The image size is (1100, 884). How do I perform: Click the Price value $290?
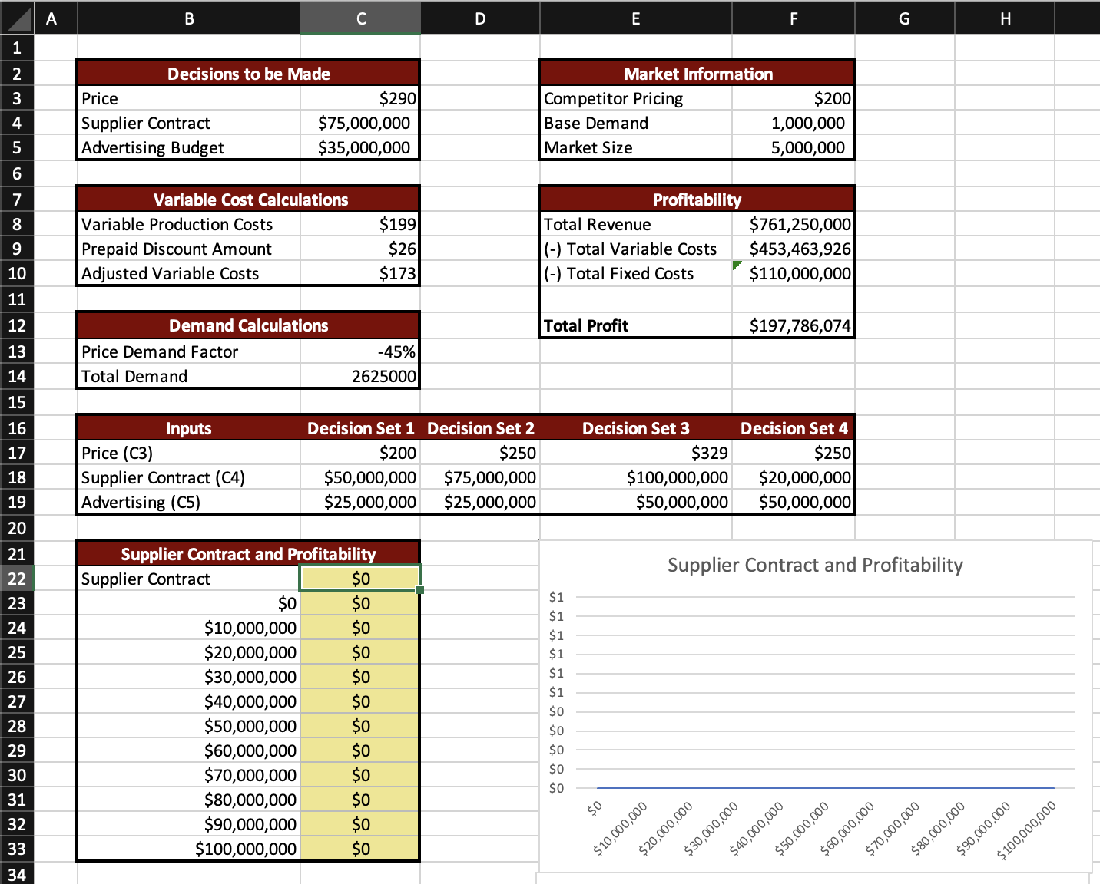398,98
